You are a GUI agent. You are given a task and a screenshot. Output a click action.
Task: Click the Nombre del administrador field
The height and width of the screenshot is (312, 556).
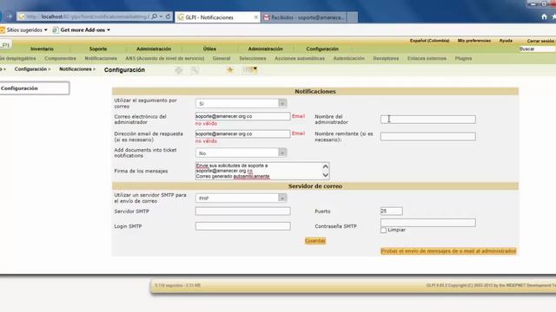(x=428, y=120)
